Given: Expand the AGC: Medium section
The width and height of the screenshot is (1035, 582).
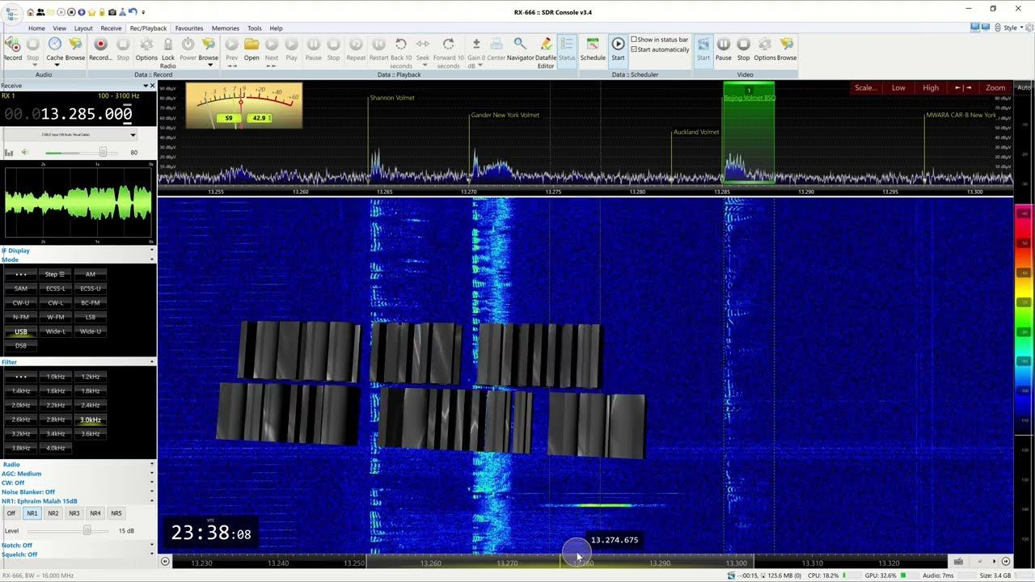Looking at the screenshot, I should pyautogui.click(x=152, y=474).
